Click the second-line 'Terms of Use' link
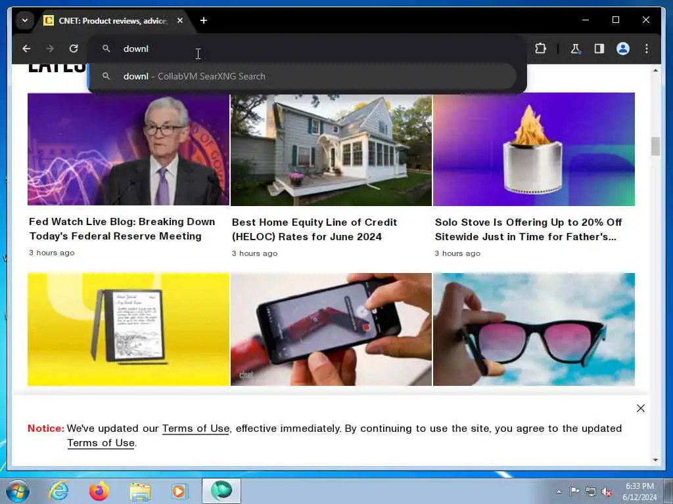Image resolution: width=673 pixels, height=504 pixels. tap(101, 443)
